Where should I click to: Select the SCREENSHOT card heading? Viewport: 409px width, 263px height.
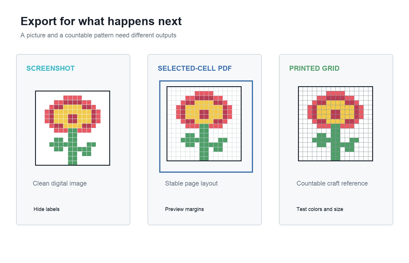(x=51, y=68)
